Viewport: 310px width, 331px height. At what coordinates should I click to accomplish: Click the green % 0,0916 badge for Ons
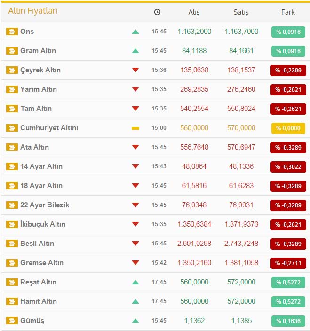point(288,32)
